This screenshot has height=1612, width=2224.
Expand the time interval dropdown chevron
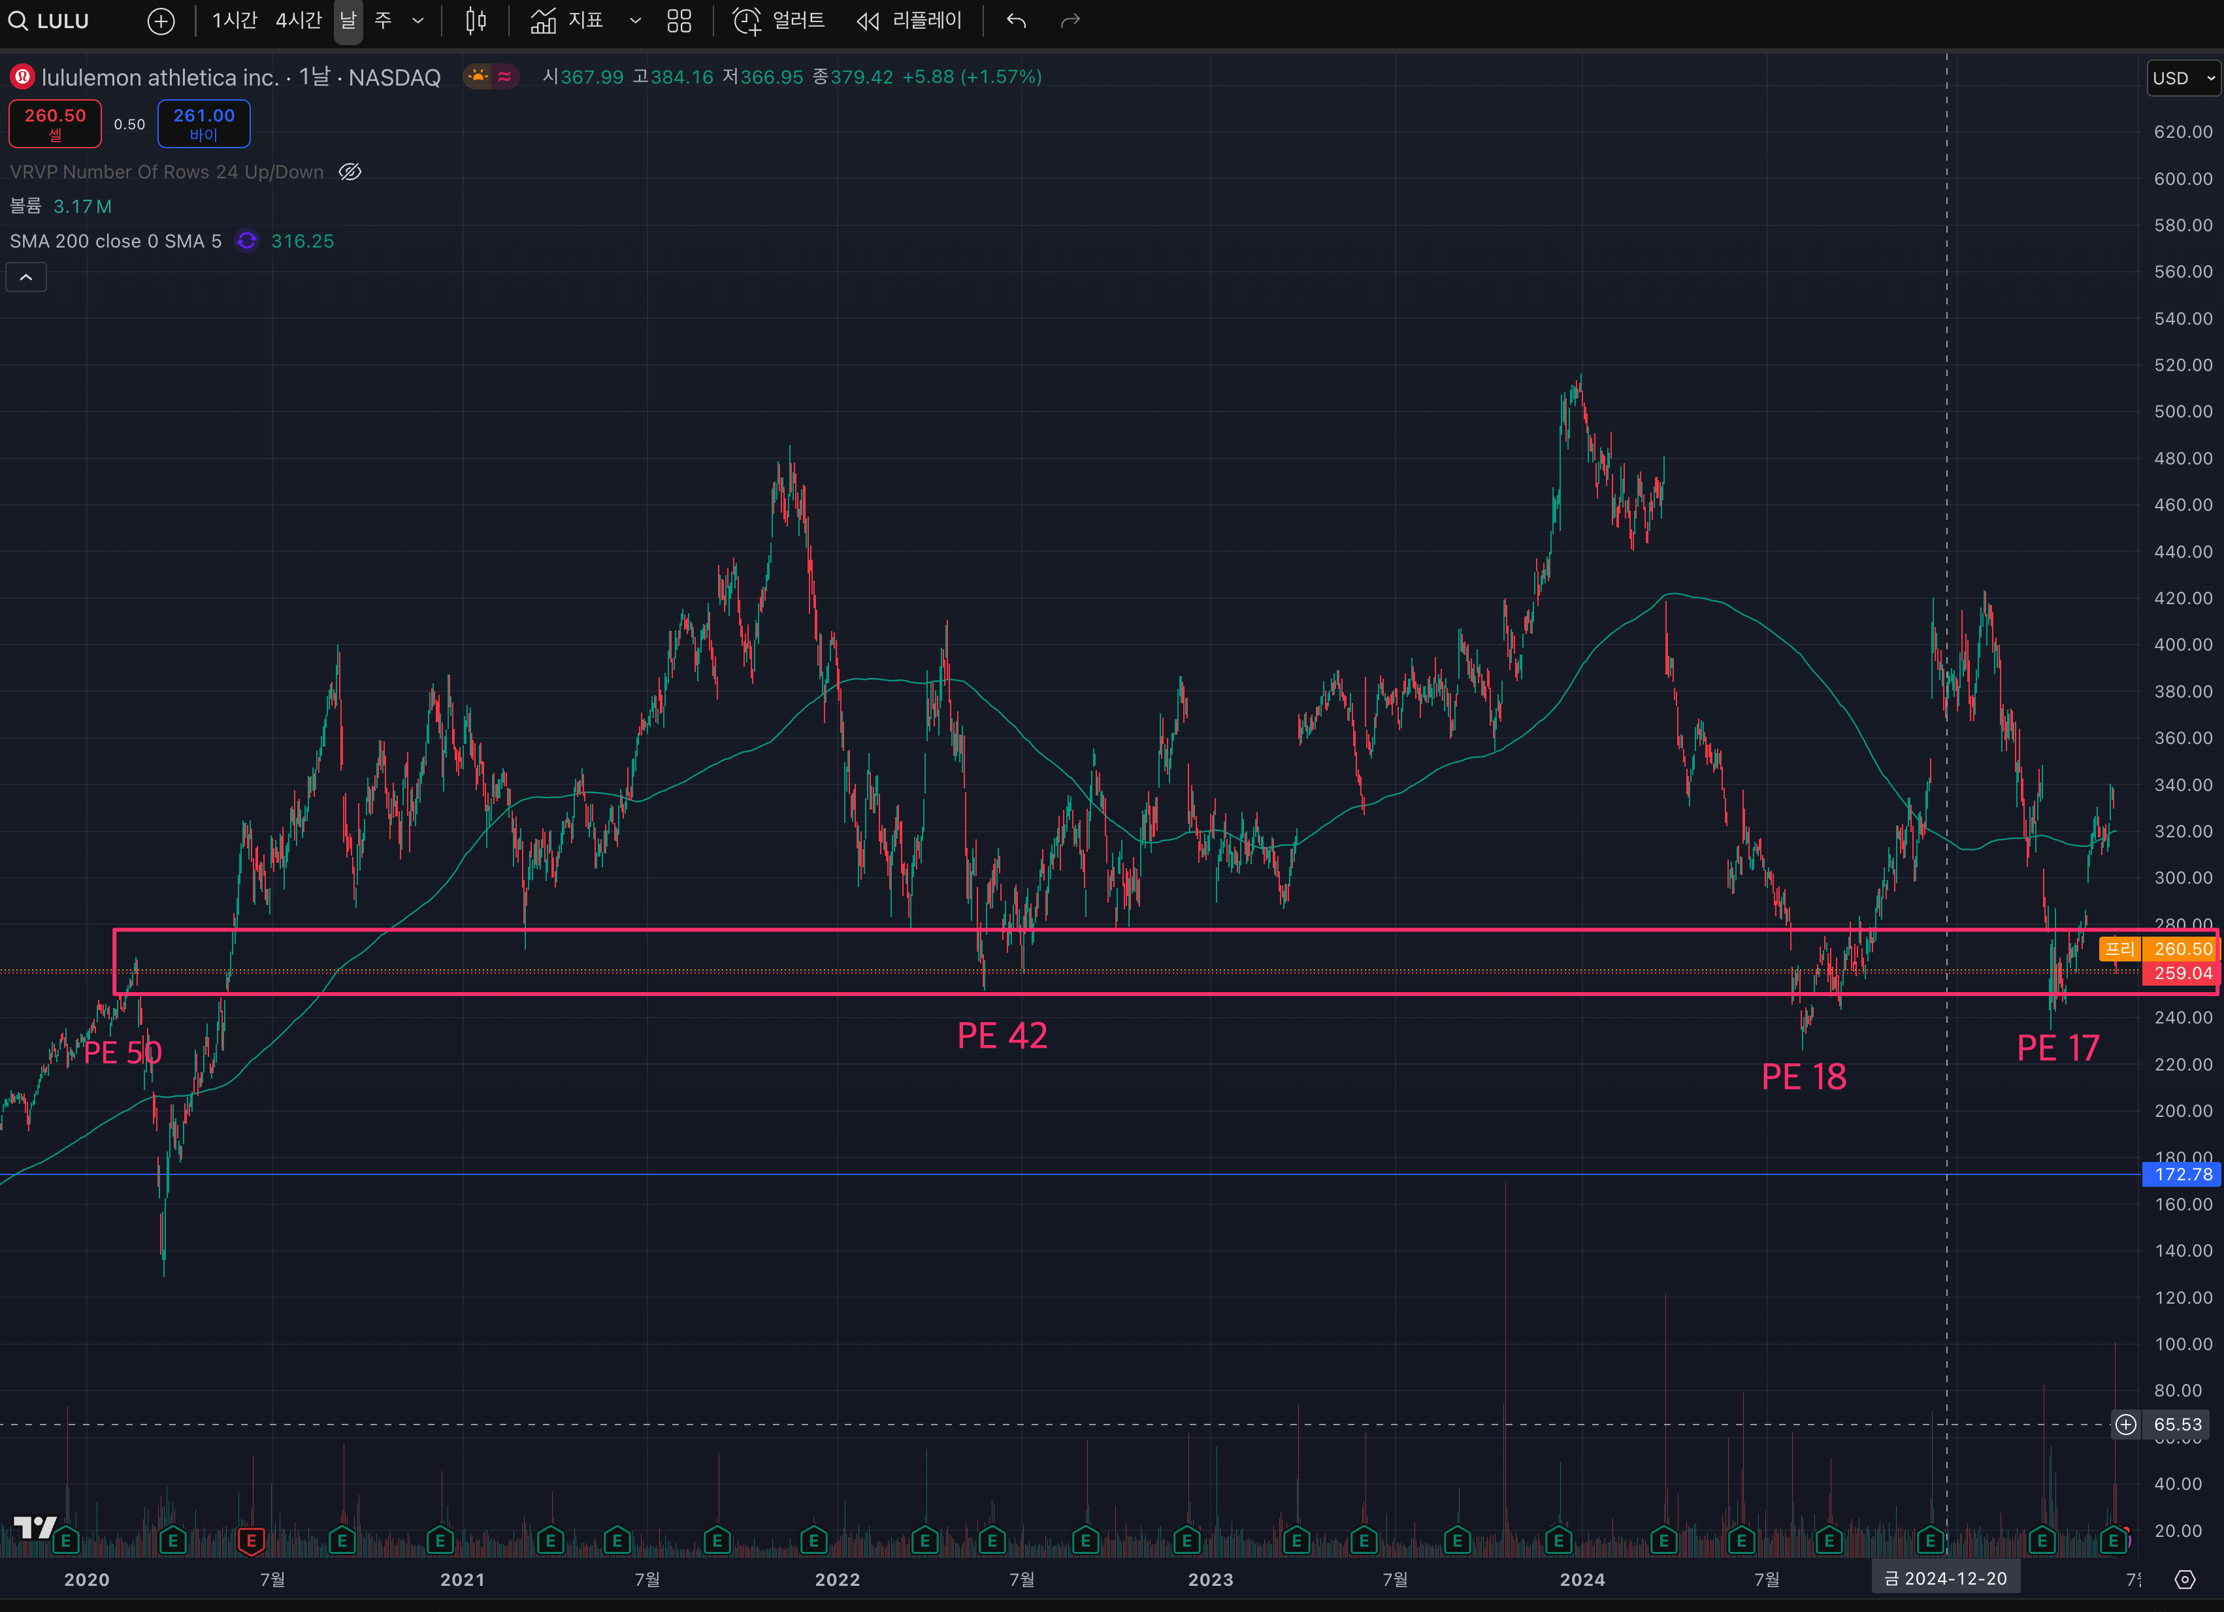[417, 21]
